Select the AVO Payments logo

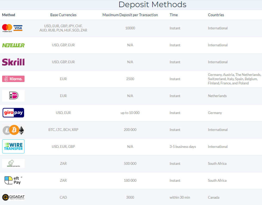pos(13,163)
